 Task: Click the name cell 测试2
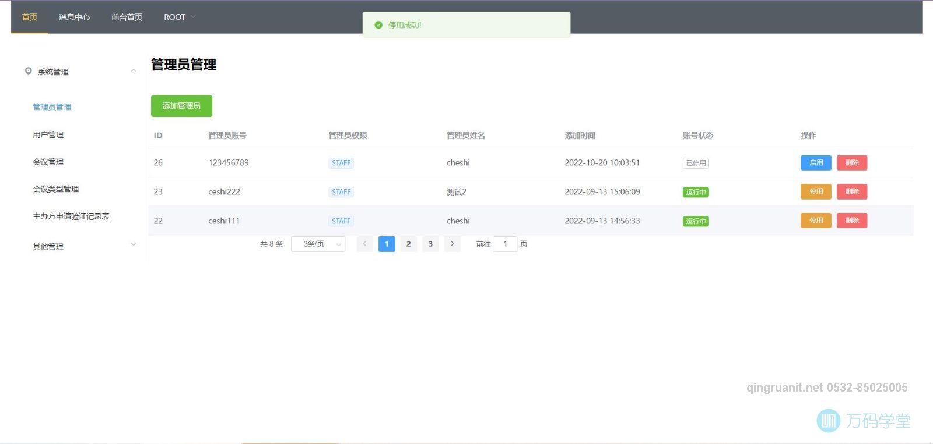coord(457,191)
